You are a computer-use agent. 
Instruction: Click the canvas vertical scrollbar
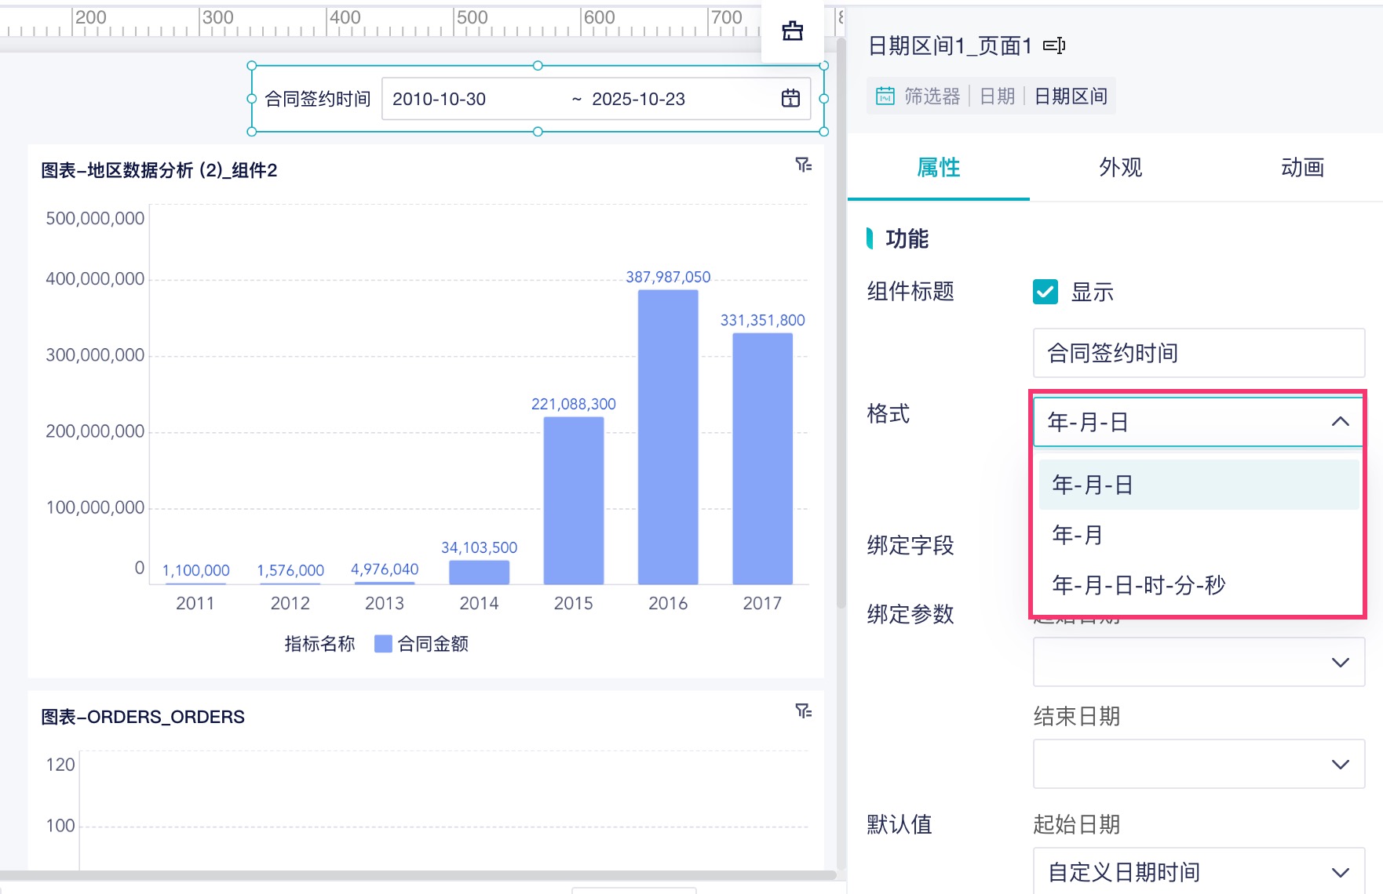(841, 322)
